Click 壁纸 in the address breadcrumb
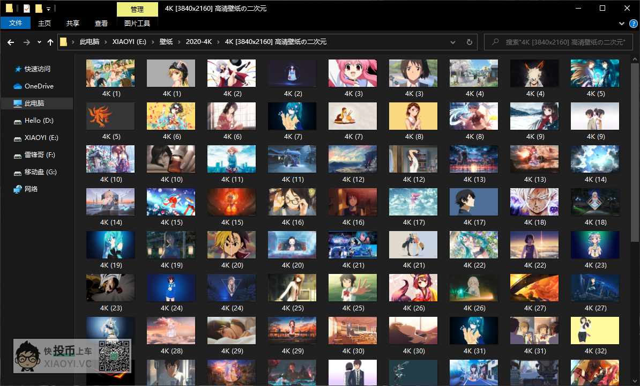Viewport: 640px width, 386px height. click(x=166, y=42)
